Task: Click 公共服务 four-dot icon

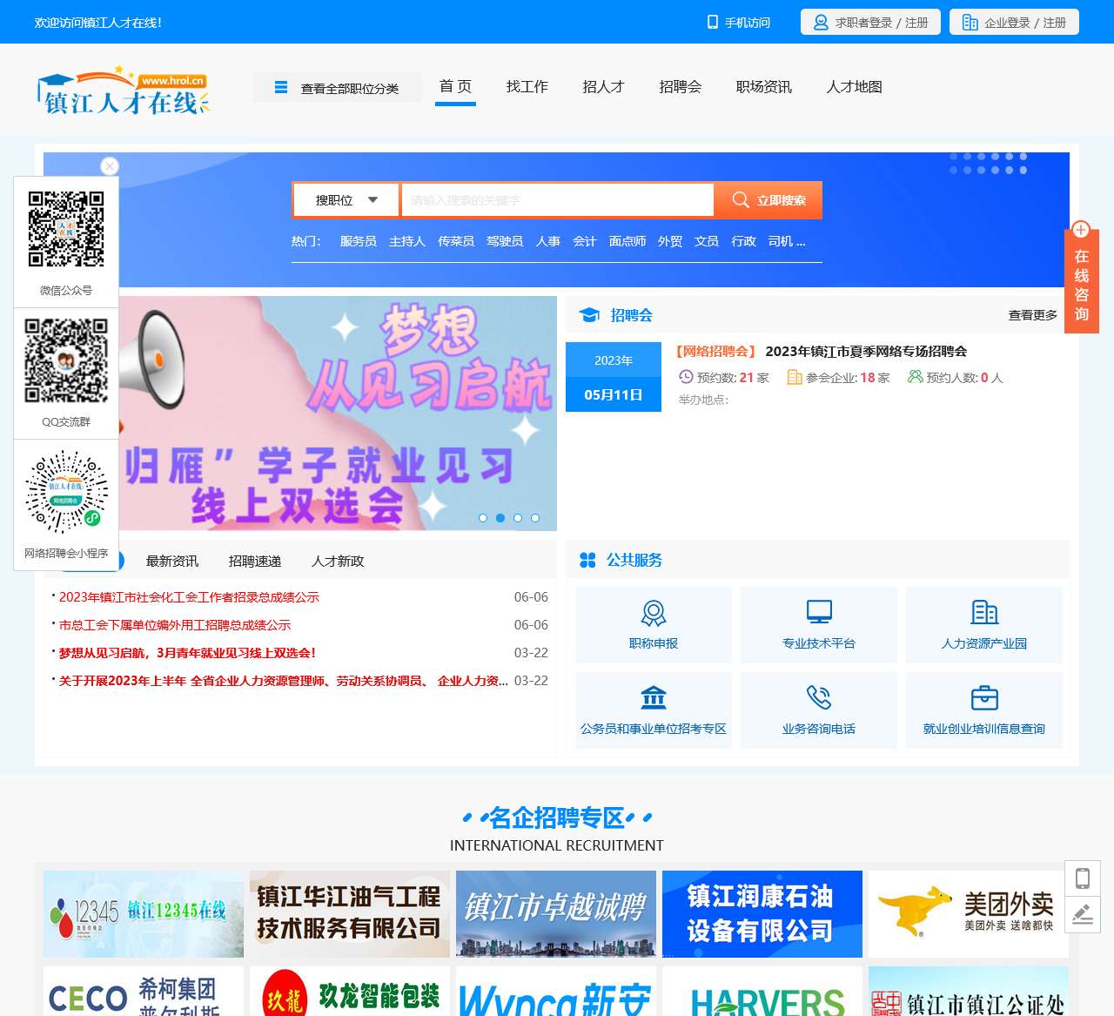Action: click(587, 560)
